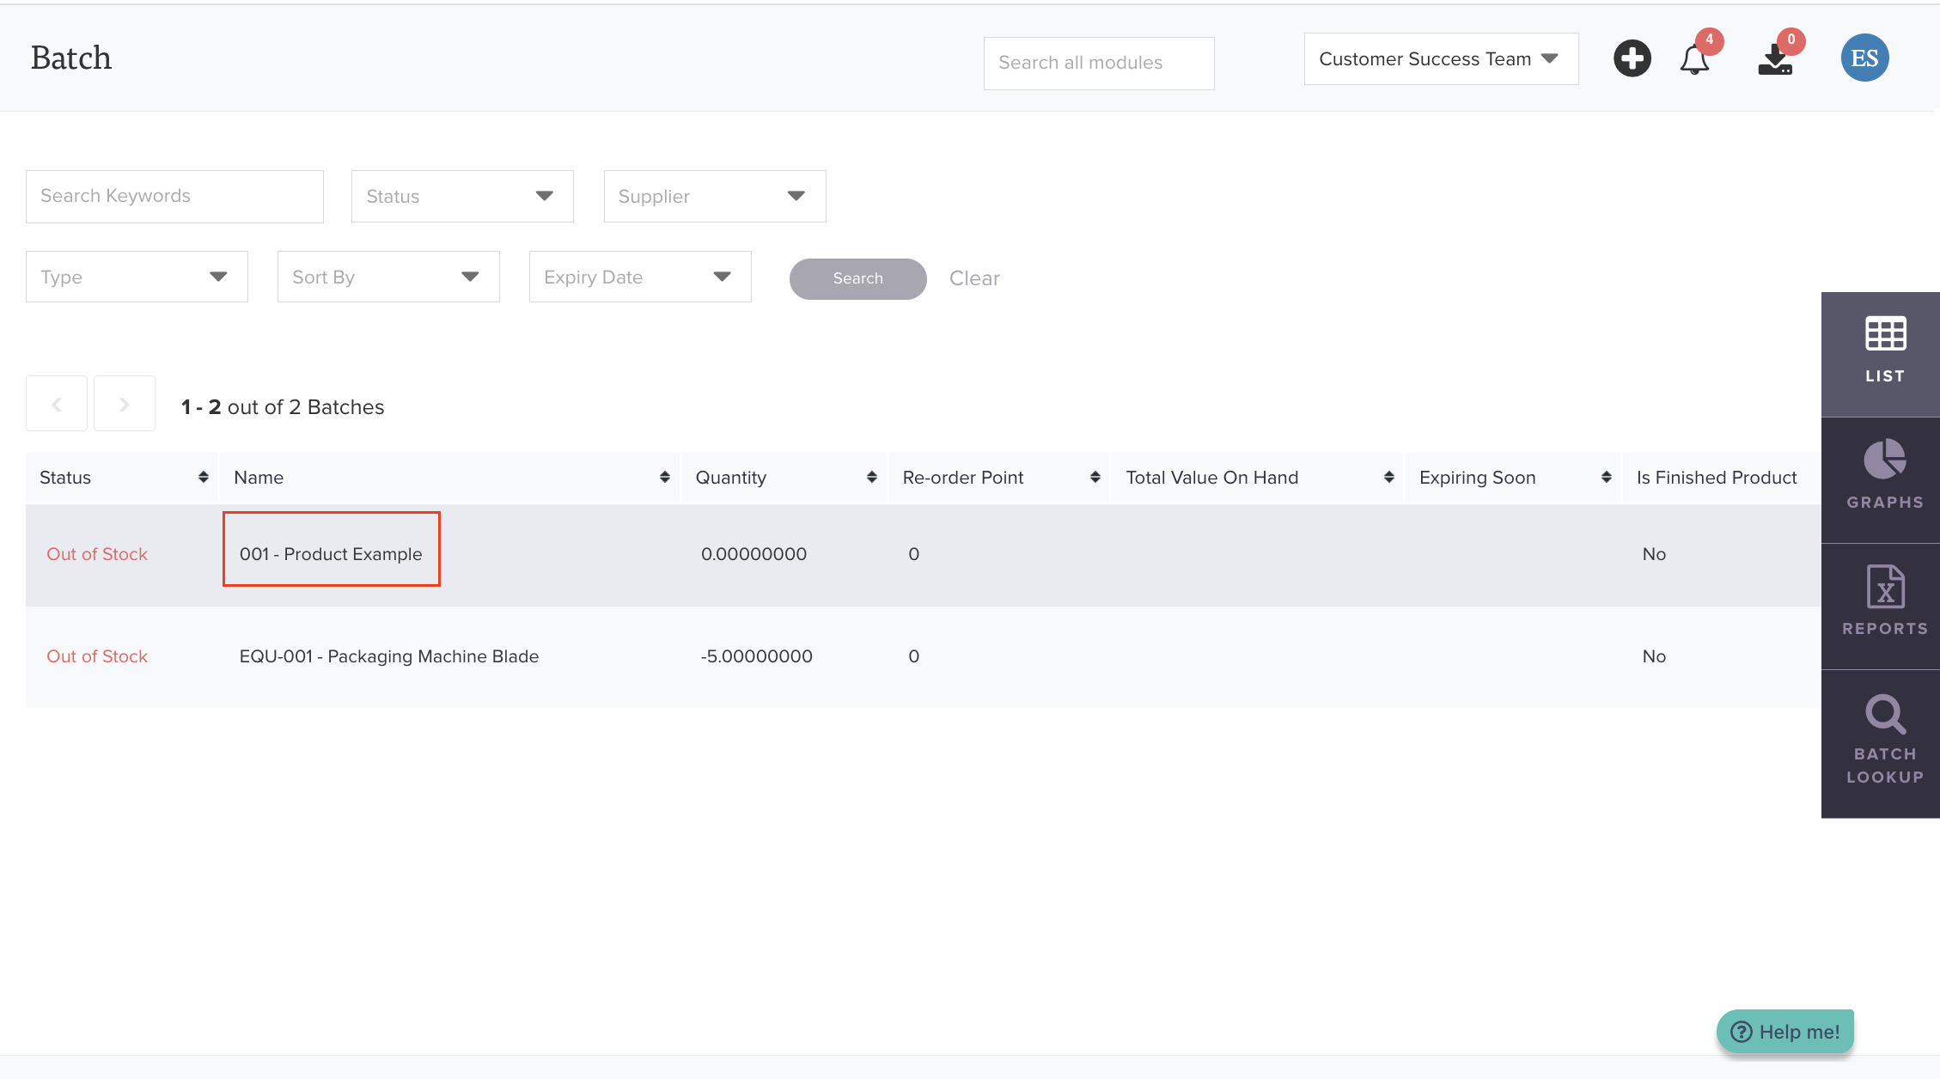Expand the Expiry Date dropdown
Image resolution: width=1940 pixels, height=1079 pixels.
click(x=640, y=277)
